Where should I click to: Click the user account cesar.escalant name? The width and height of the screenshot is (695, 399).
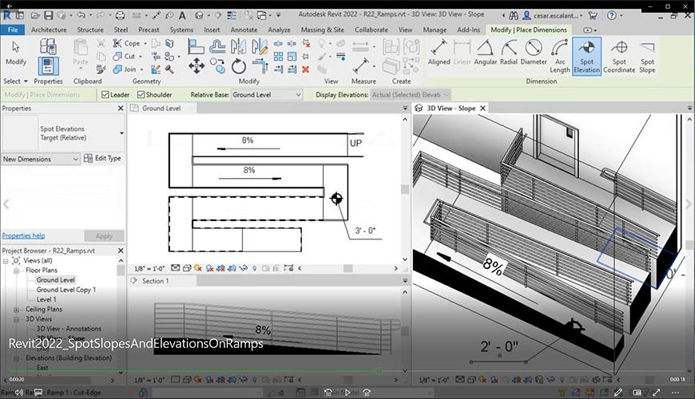point(556,15)
